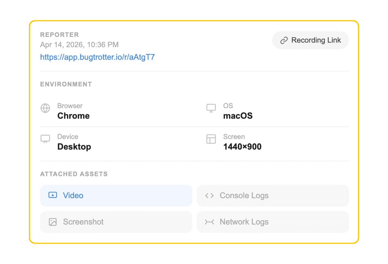Click the chain-link icon inside Recording Link
The width and height of the screenshot is (388, 264).
[284, 40]
